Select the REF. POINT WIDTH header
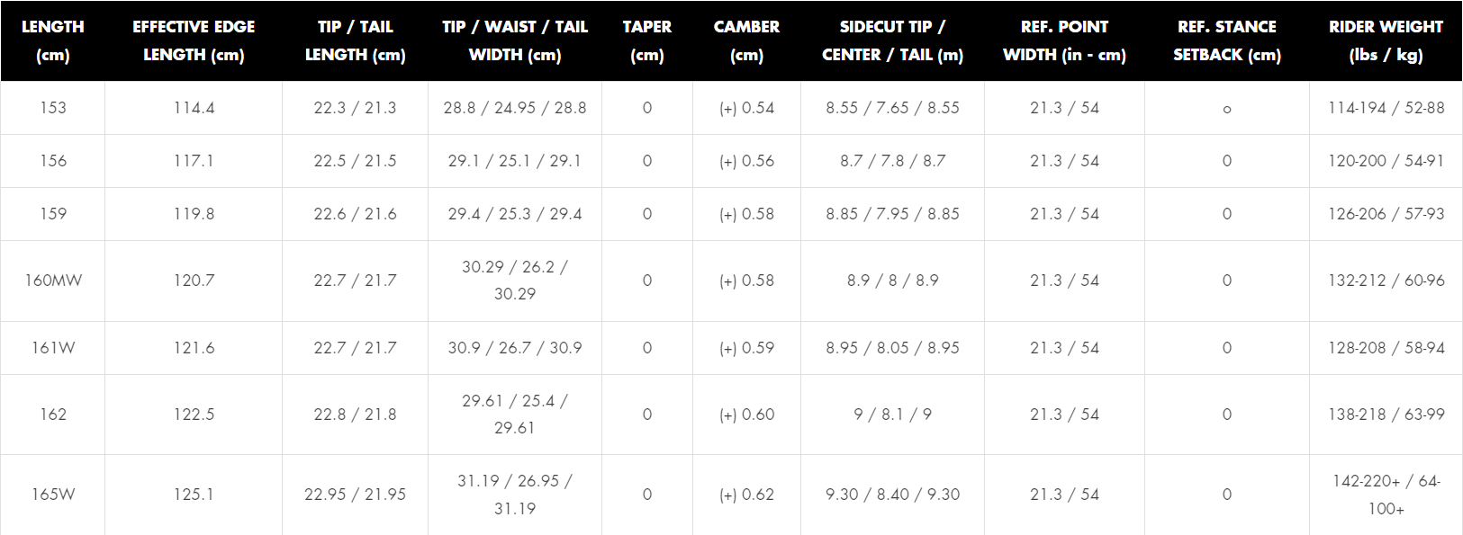 click(x=1064, y=40)
